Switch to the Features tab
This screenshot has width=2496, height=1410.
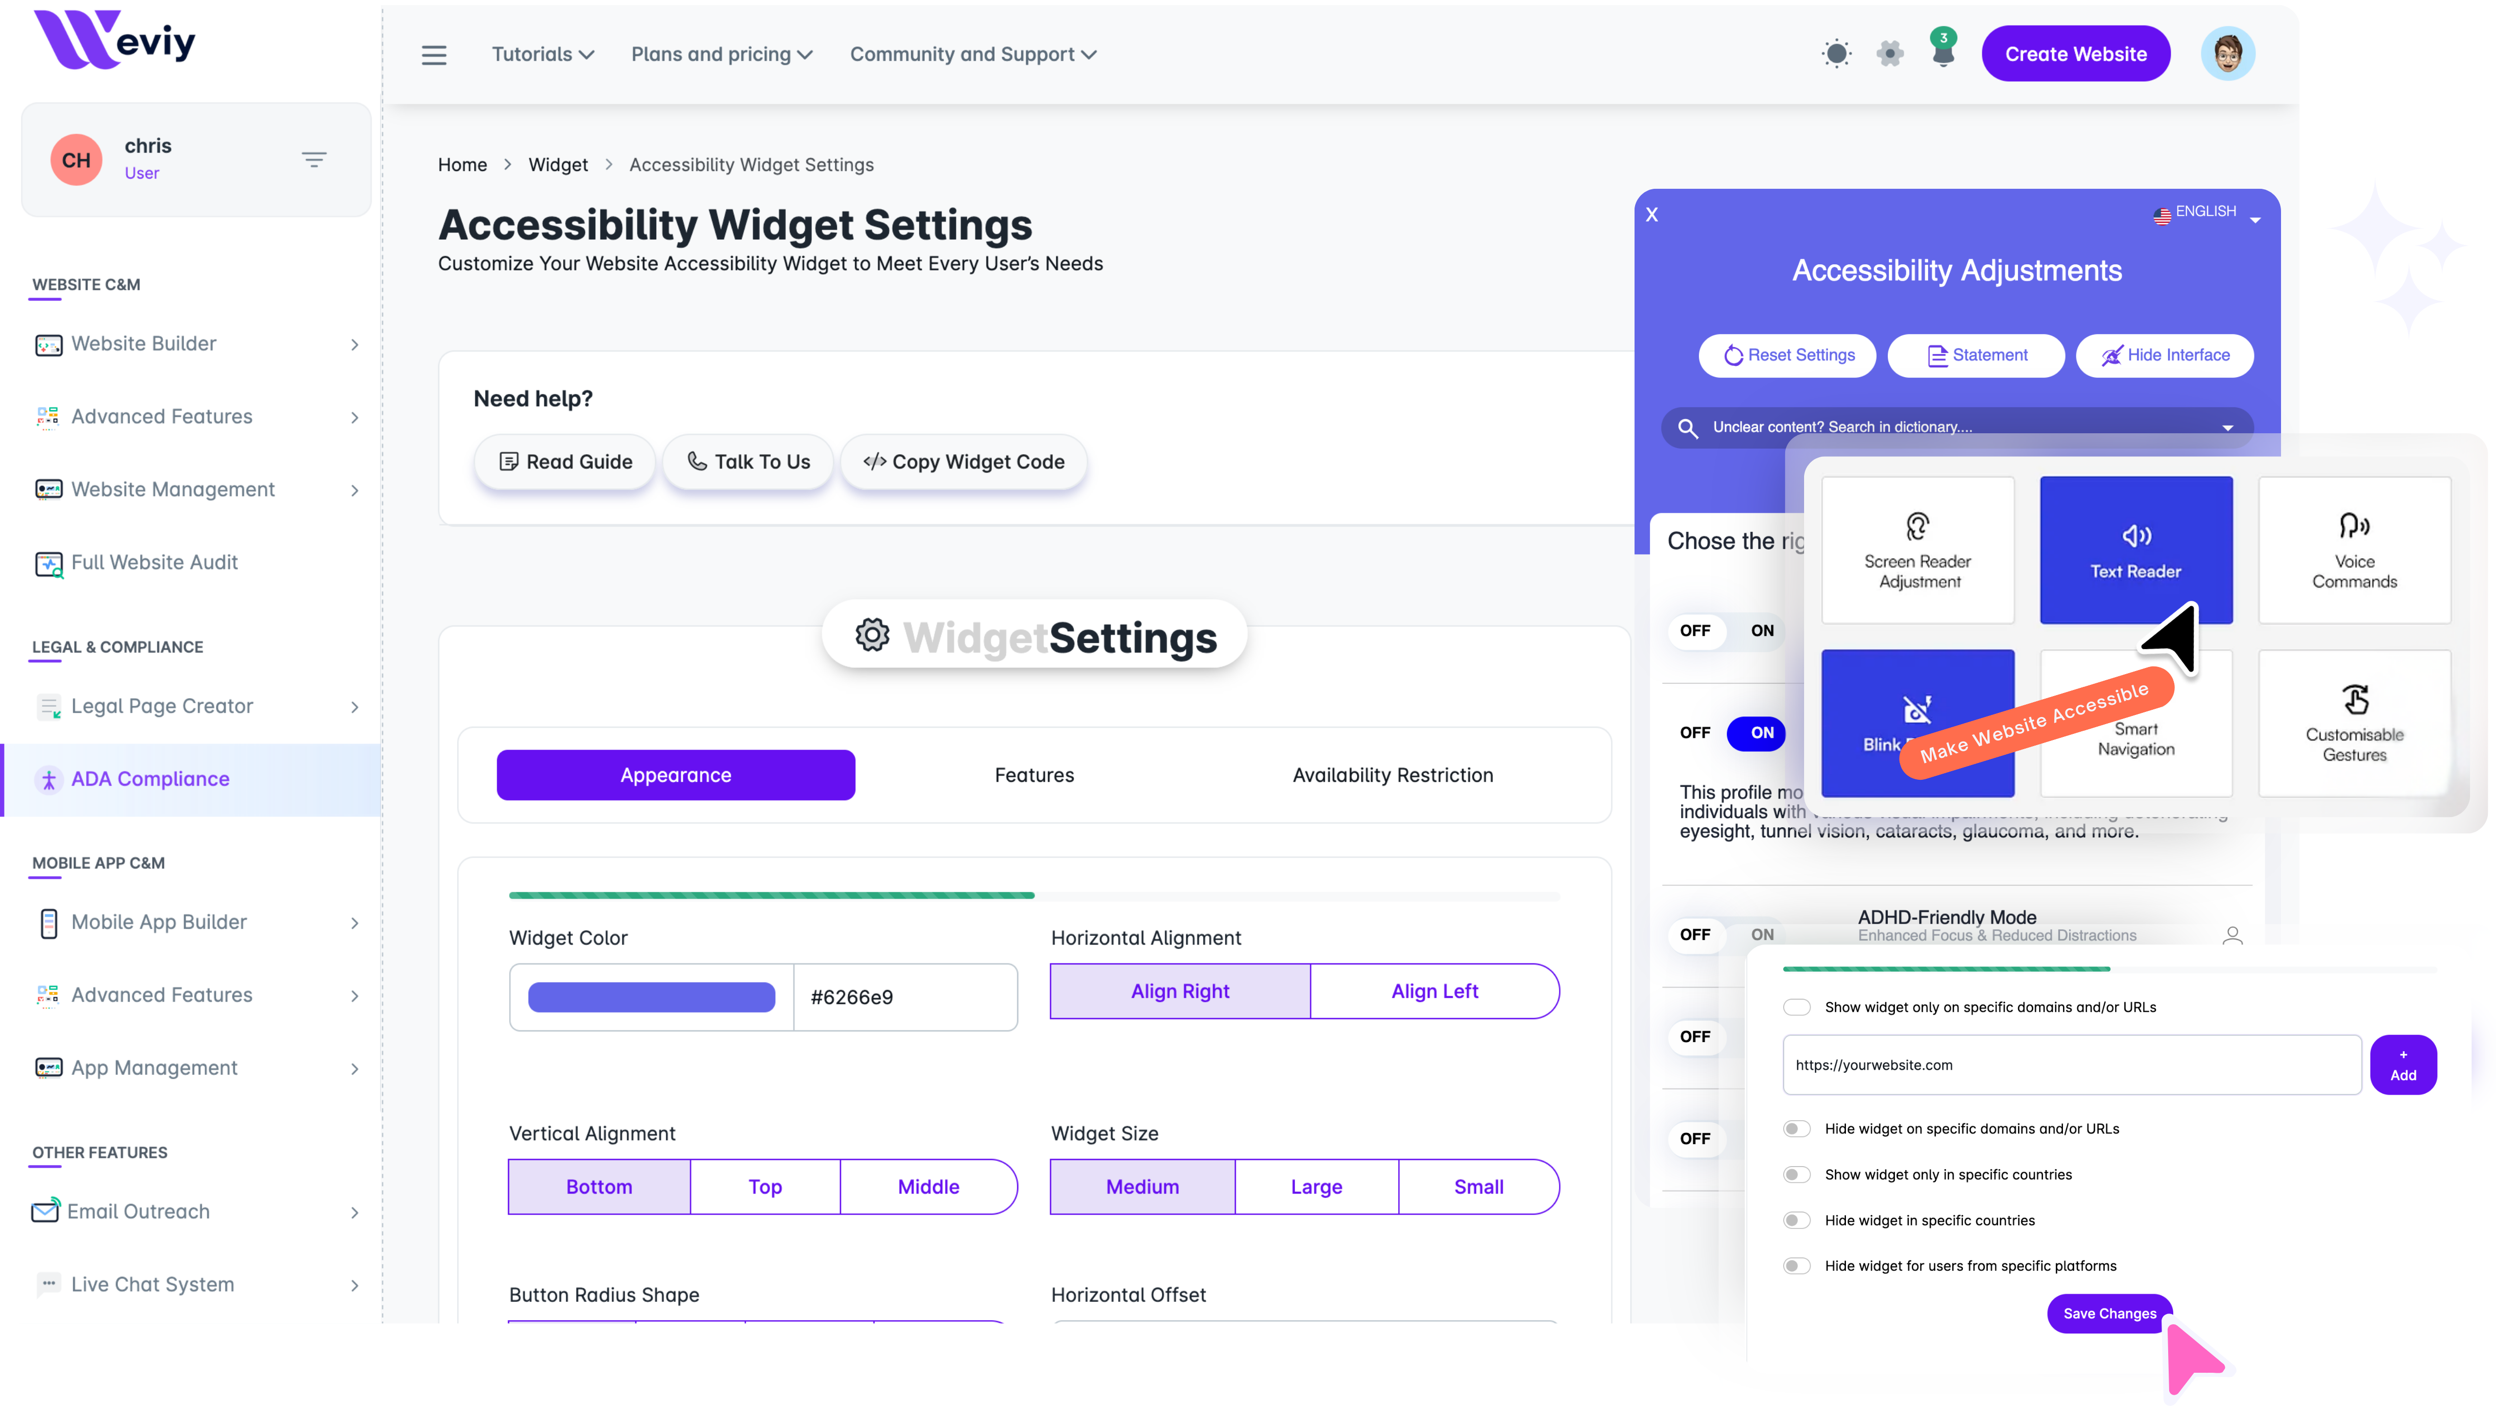pyautogui.click(x=1034, y=775)
